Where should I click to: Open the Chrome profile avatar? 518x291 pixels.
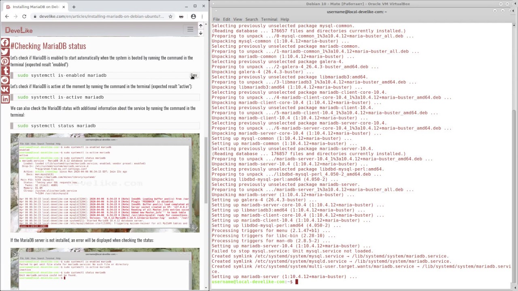(193, 17)
